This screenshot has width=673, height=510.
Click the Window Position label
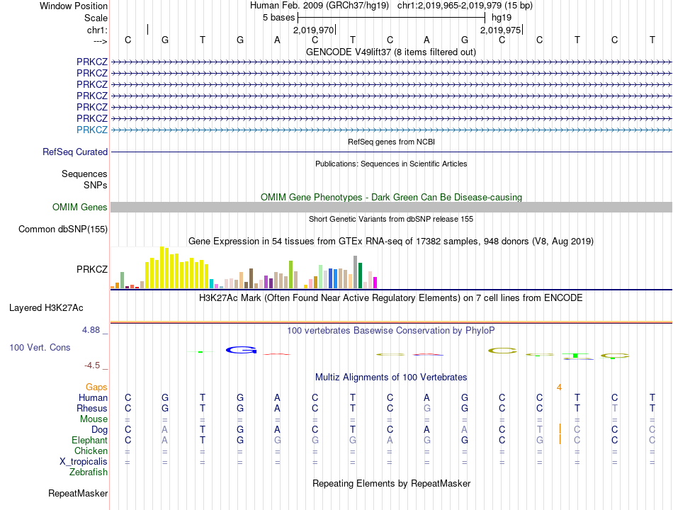74,6
